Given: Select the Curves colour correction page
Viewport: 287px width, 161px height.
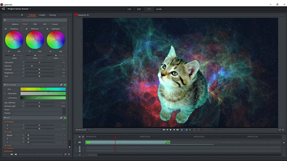Looking at the screenshot, I should pyautogui.click(x=55, y=24).
